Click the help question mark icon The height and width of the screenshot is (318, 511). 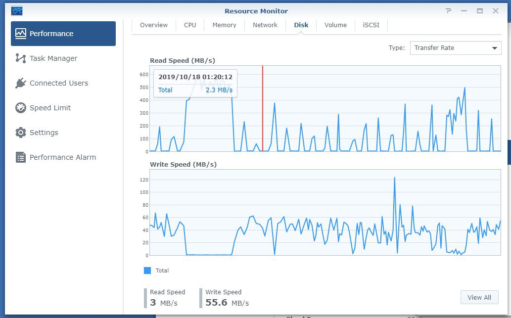(449, 11)
